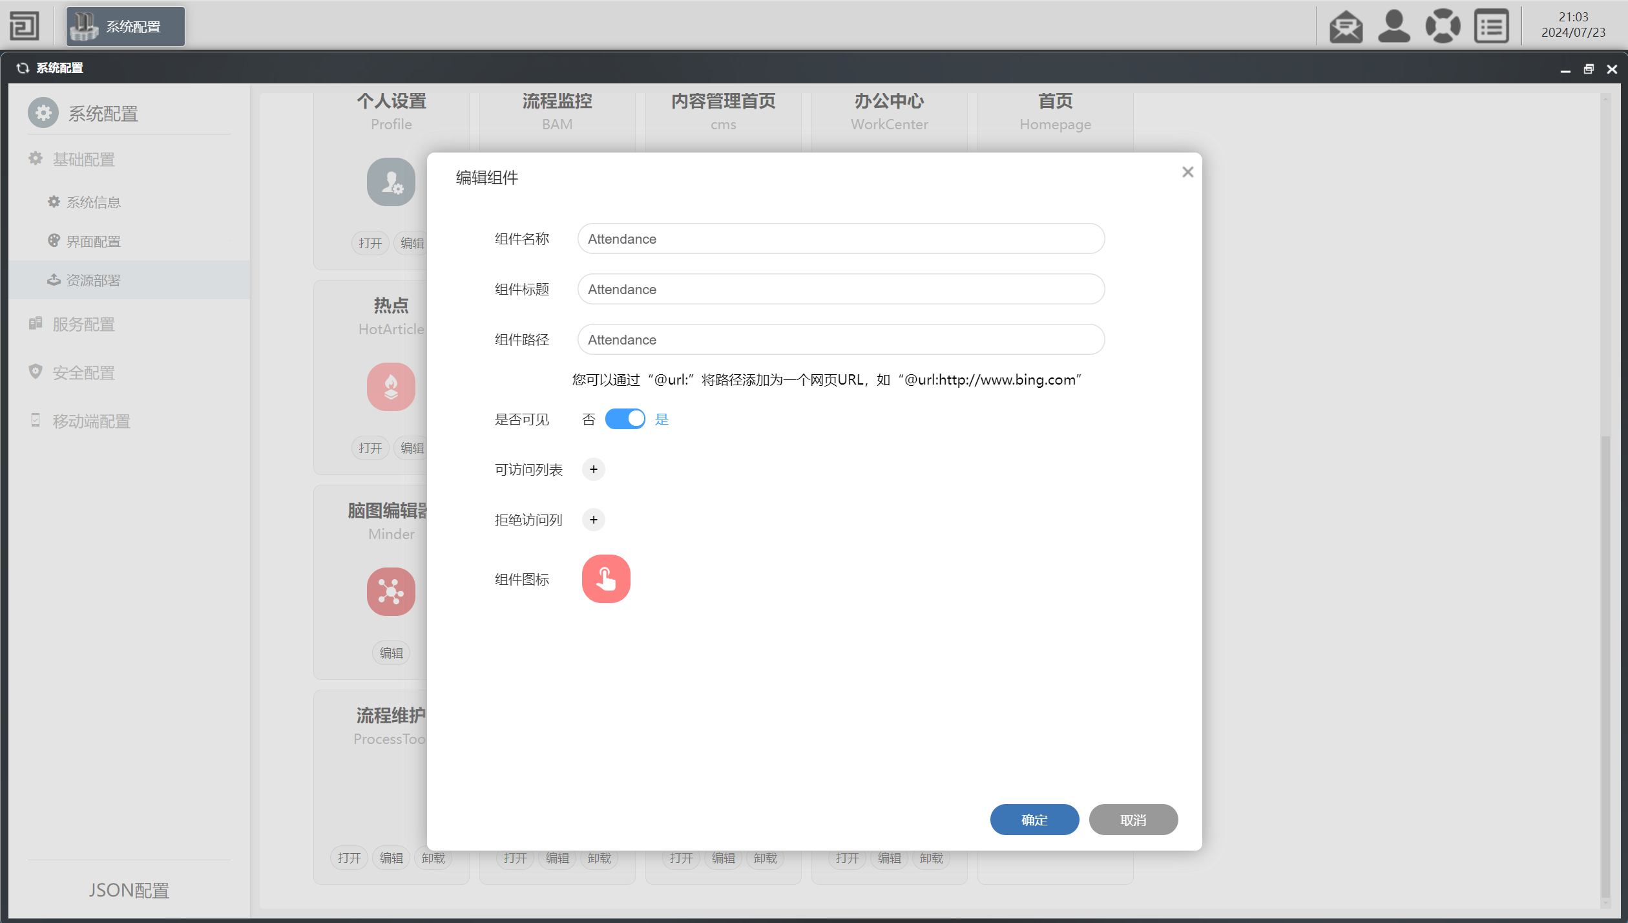
Task: Expand 服务配置 section in sidebar
Action: click(84, 324)
